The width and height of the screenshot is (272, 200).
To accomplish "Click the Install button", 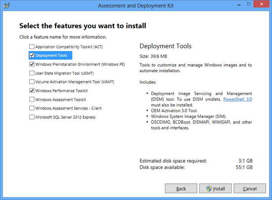I will click(x=215, y=188).
